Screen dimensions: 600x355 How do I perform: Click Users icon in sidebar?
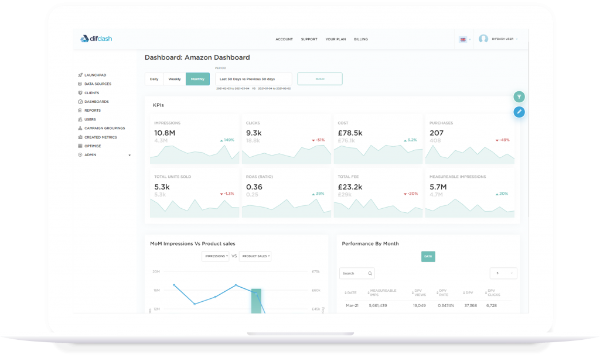click(x=80, y=119)
